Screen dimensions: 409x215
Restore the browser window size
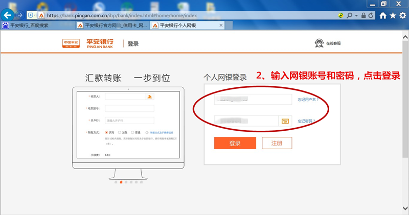(x=384, y=4)
